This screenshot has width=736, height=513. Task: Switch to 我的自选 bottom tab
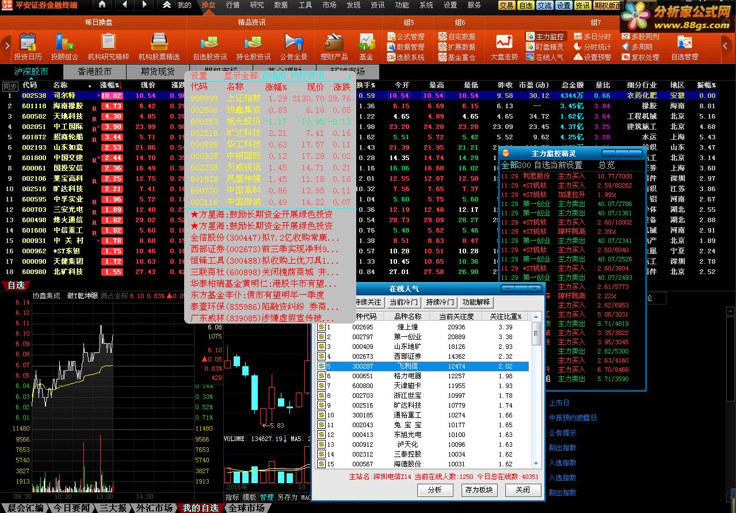click(x=200, y=508)
